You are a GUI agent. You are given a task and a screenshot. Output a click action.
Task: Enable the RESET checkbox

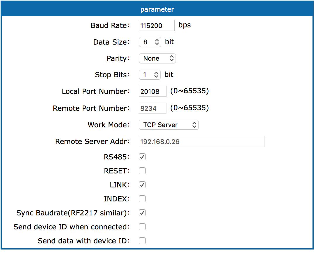[142, 171]
